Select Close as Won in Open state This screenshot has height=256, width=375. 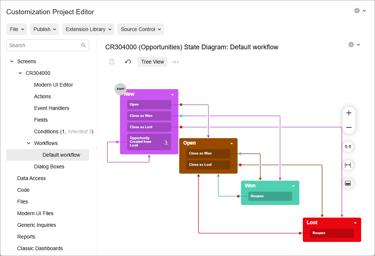click(x=208, y=153)
